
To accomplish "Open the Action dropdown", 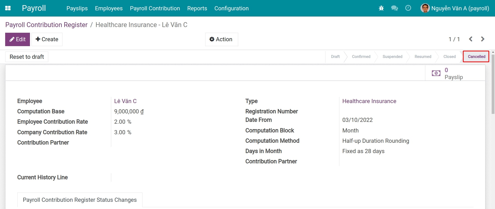I will coord(221,39).
